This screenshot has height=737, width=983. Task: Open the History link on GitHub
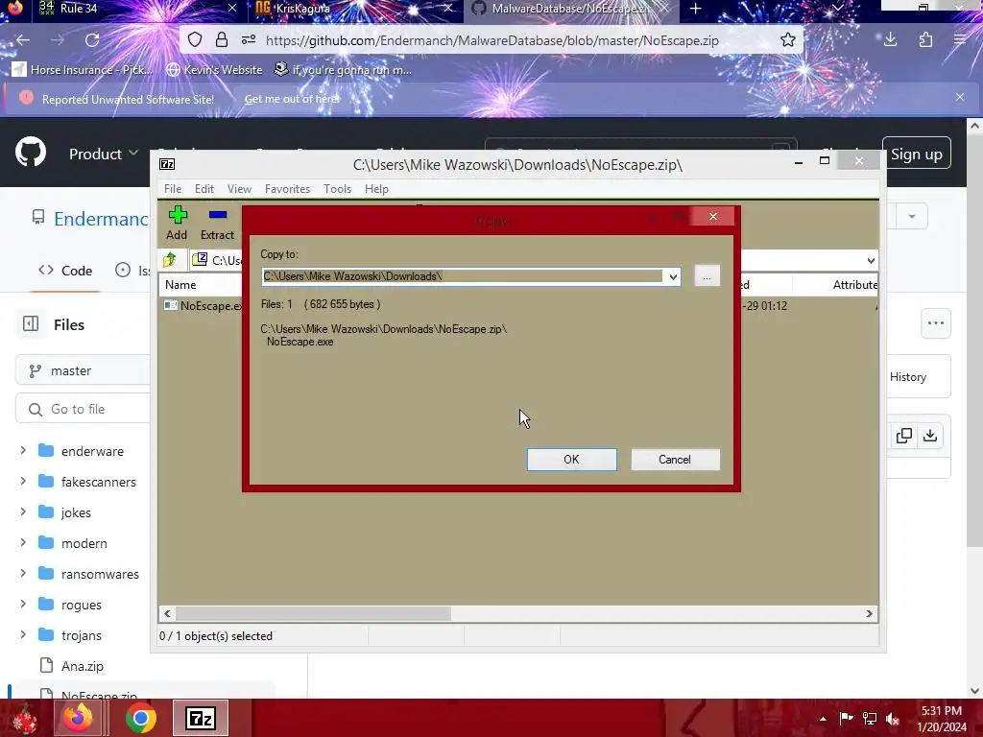907,376
